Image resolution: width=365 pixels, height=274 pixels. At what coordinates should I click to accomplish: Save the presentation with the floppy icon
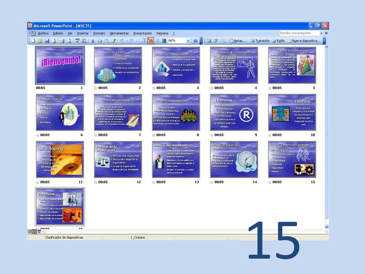[x=47, y=41]
